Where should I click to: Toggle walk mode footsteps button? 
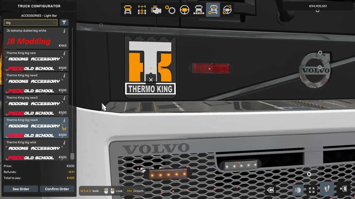327,190
